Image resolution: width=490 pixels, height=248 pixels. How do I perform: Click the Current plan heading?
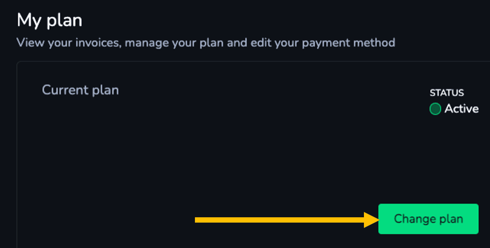point(80,90)
